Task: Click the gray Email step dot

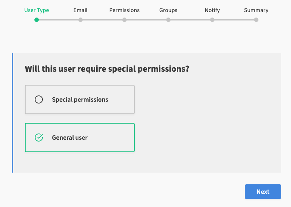Action: tap(81, 20)
